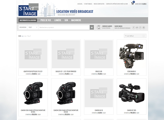Click the phone service clients icon

[x=99, y=27]
